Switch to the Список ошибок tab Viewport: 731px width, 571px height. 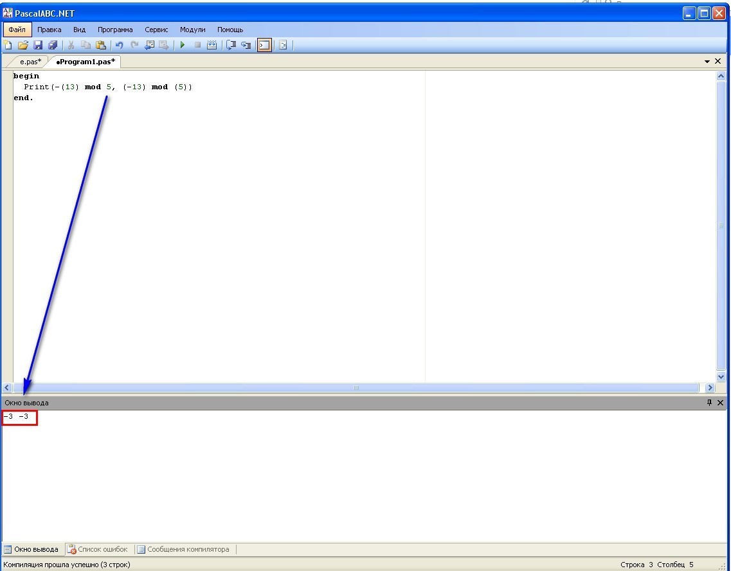coord(98,549)
